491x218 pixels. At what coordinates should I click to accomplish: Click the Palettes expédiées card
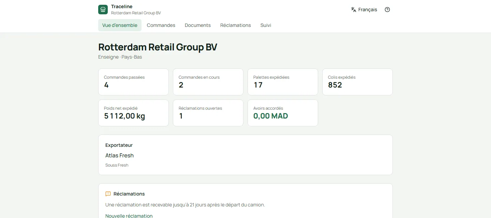click(x=283, y=82)
